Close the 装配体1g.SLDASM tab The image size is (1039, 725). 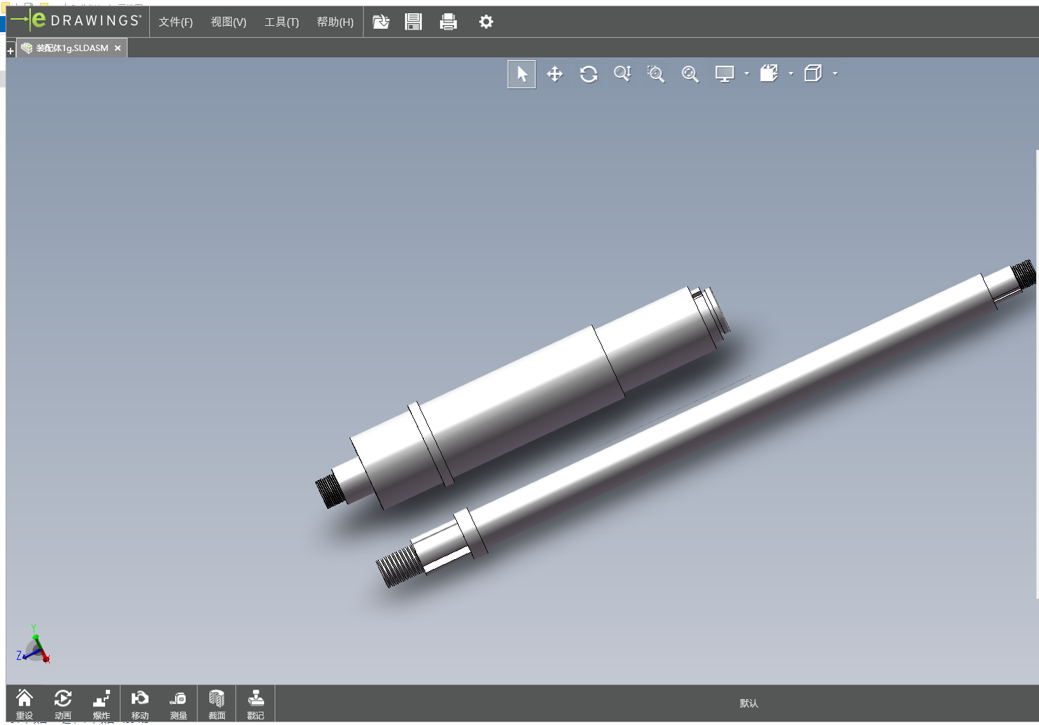118,48
